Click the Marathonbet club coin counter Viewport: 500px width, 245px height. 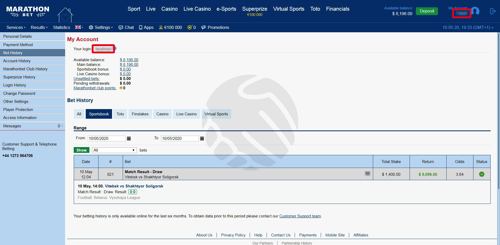coord(192,27)
